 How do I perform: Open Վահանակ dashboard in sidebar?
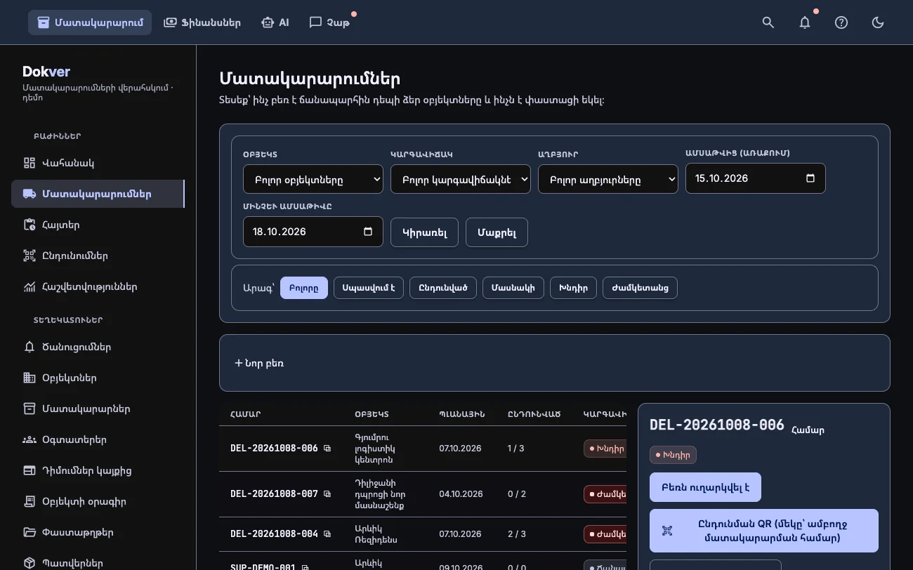click(x=98, y=163)
